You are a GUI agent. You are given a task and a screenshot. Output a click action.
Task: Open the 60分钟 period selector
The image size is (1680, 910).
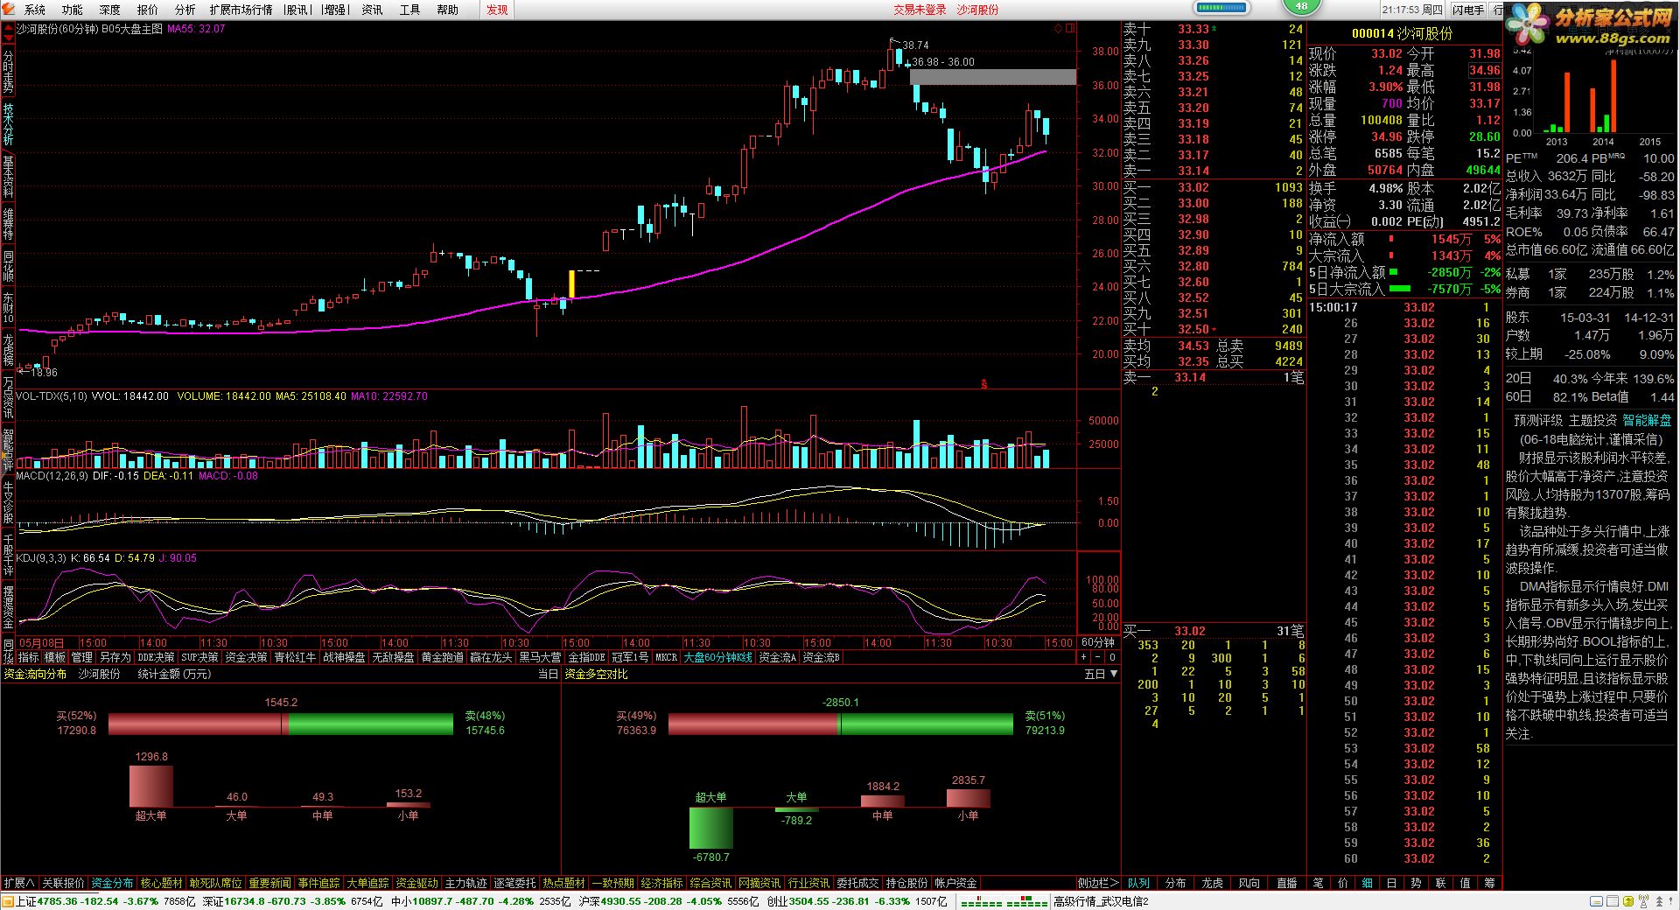point(1098,643)
